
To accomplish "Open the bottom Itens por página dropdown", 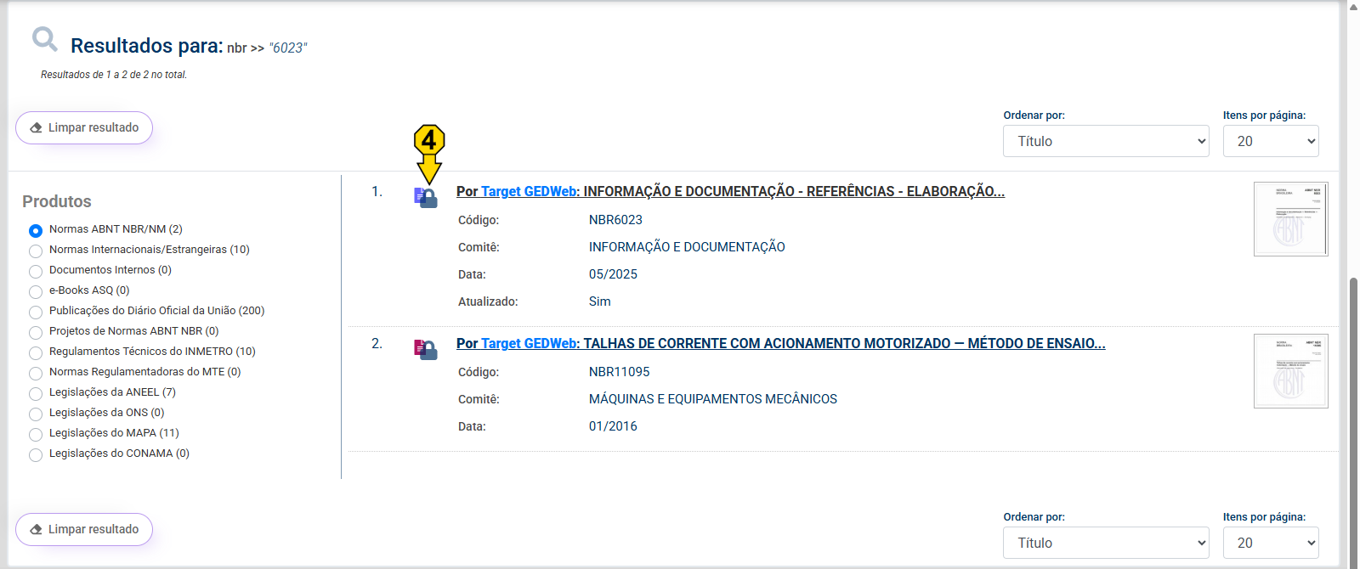I will [x=1271, y=543].
